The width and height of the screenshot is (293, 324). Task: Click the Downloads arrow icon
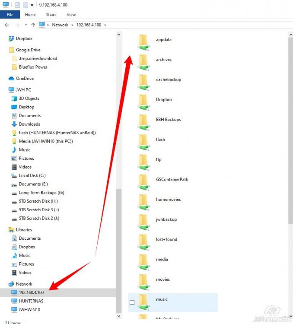coord(14,124)
